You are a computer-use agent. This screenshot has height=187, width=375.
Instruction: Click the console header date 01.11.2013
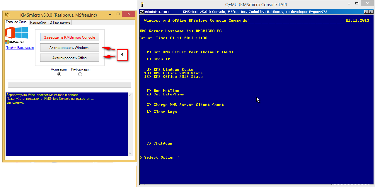[x=357, y=20]
